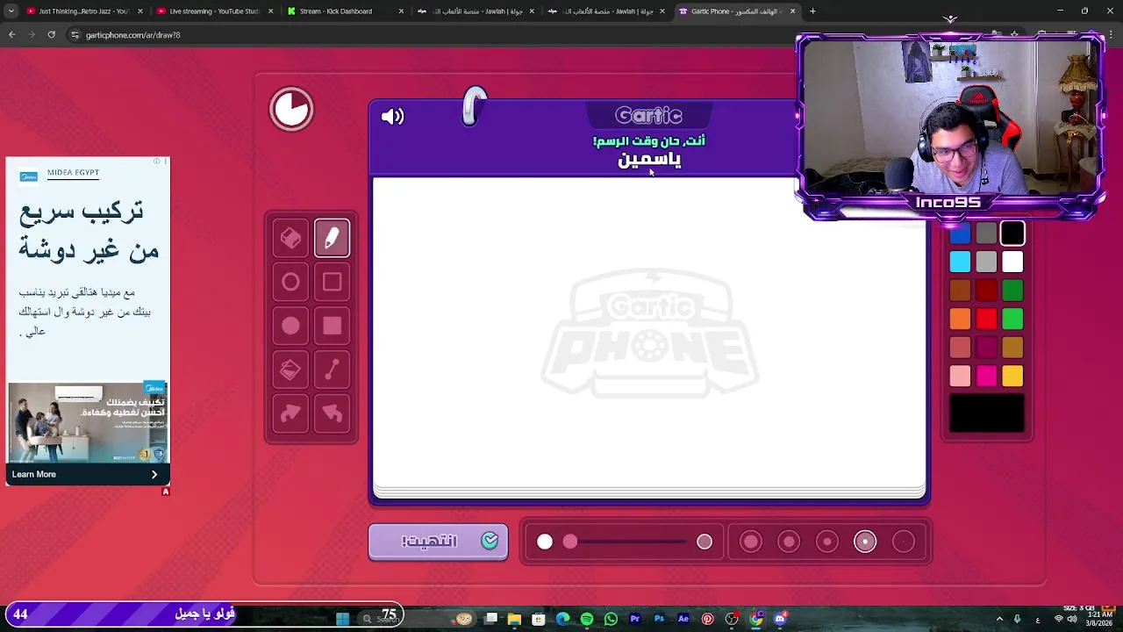The height and width of the screenshot is (632, 1123).
Task: Pick the orange color swatch
Action: 960,319
